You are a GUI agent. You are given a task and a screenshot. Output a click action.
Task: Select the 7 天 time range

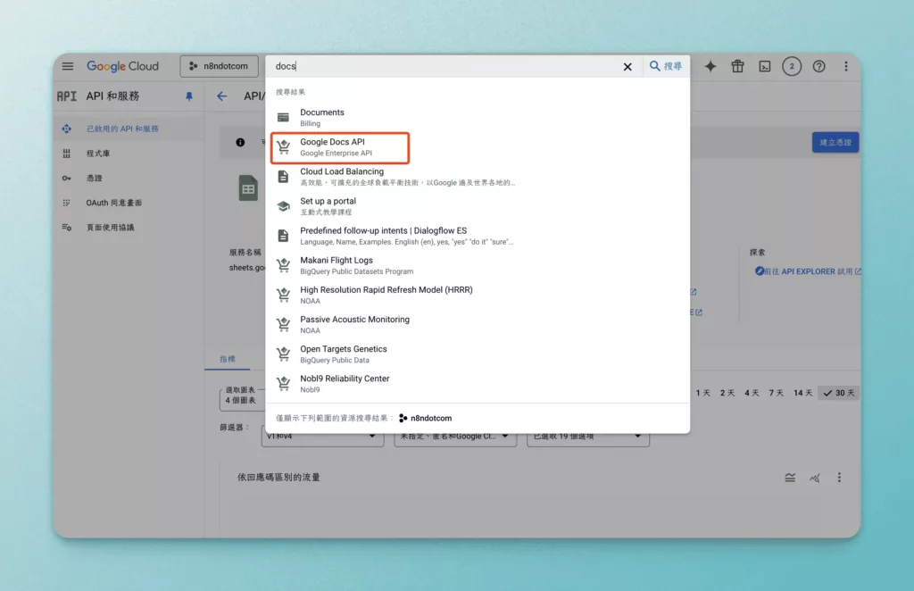click(776, 393)
